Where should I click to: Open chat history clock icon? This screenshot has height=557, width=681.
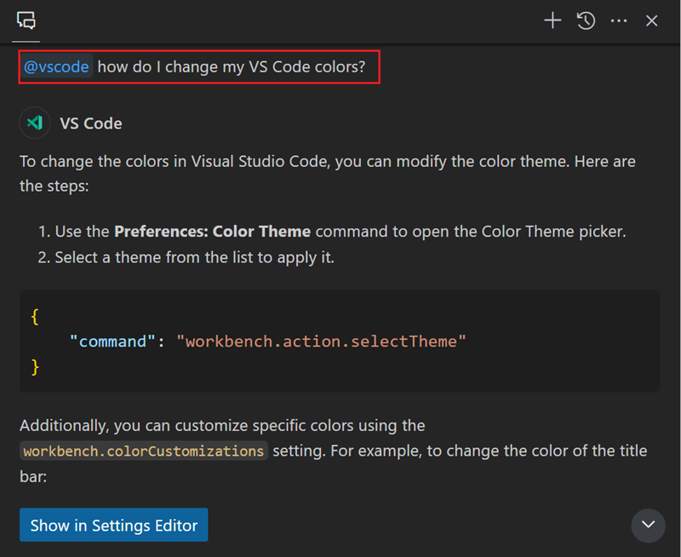point(586,20)
